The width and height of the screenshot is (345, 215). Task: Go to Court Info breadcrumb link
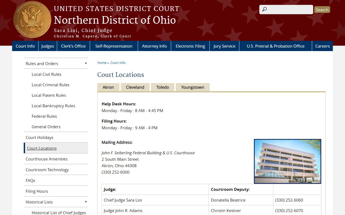(118, 63)
